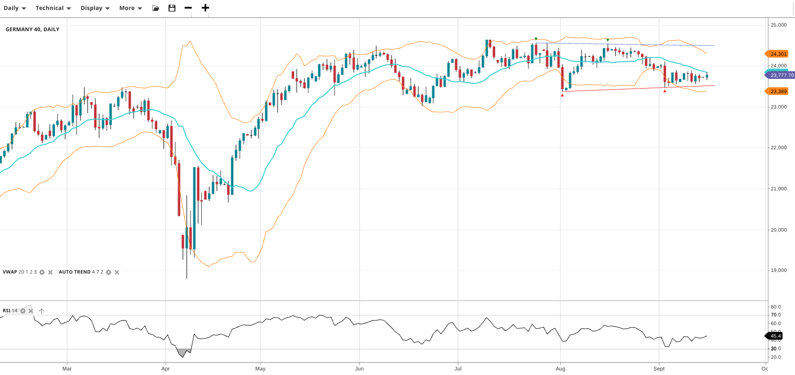Open the saved chart folder icon

point(156,8)
